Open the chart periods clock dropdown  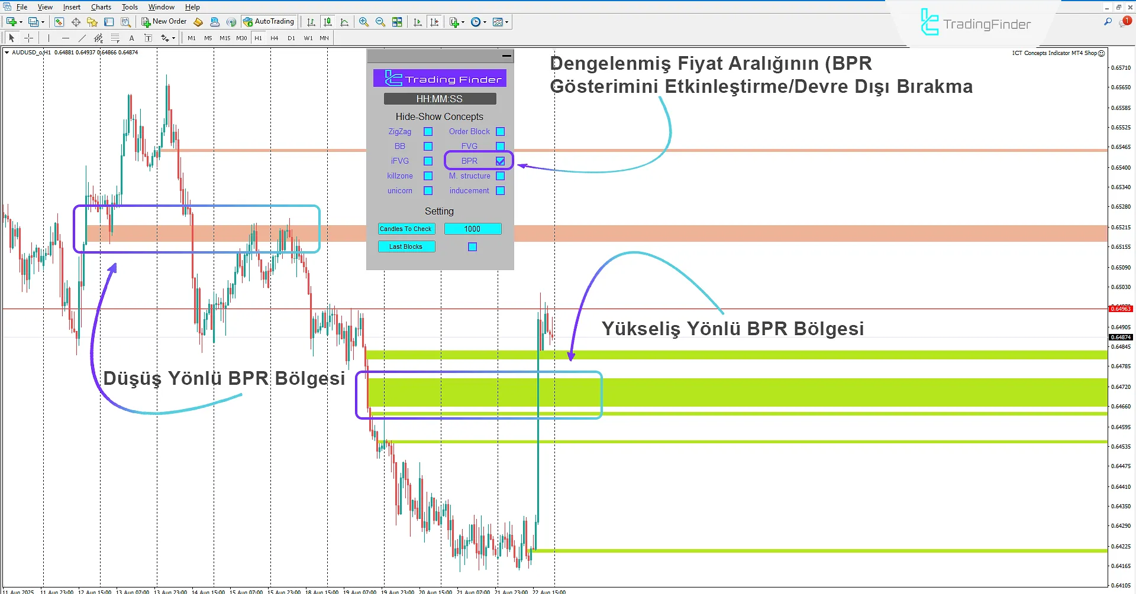(x=485, y=22)
